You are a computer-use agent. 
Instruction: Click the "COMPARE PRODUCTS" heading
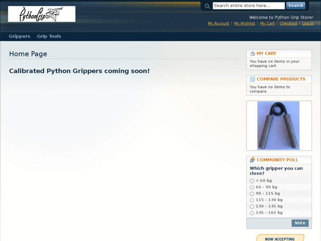pyautogui.click(x=281, y=79)
